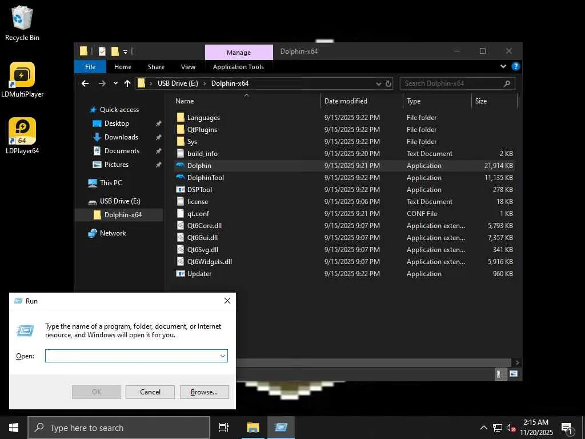This screenshot has height=439, width=585.
Task: Open the Windows Start menu
Action: pyautogui.click(x=14, y=428)
